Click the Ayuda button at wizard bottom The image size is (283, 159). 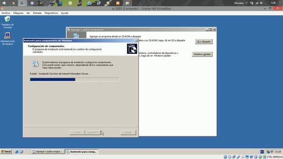pyautogui.click(x=128, y=132)
